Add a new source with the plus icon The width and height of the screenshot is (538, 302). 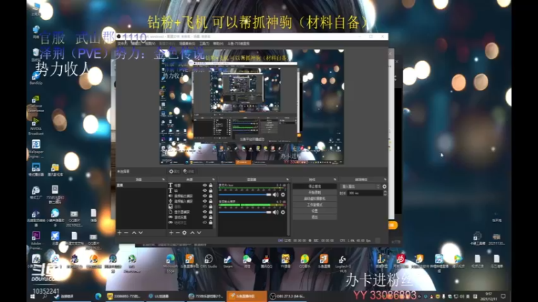click(171, 233)
